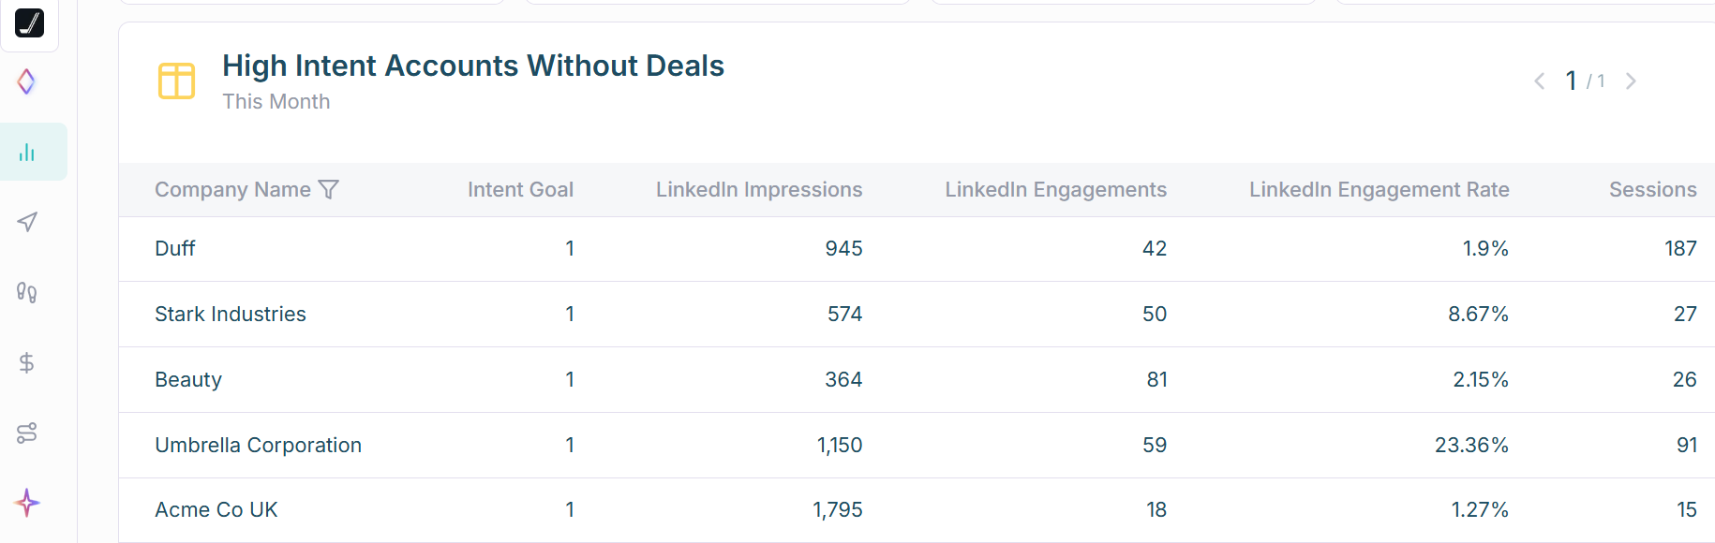Open the bar chart analytics view in sidebar
Screen dimensions: 1715x543
[28, 151]
